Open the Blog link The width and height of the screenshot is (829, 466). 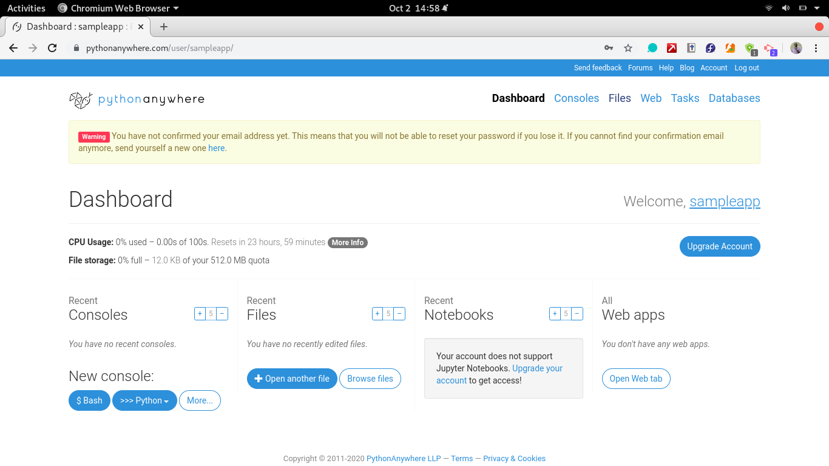point(687,68)
